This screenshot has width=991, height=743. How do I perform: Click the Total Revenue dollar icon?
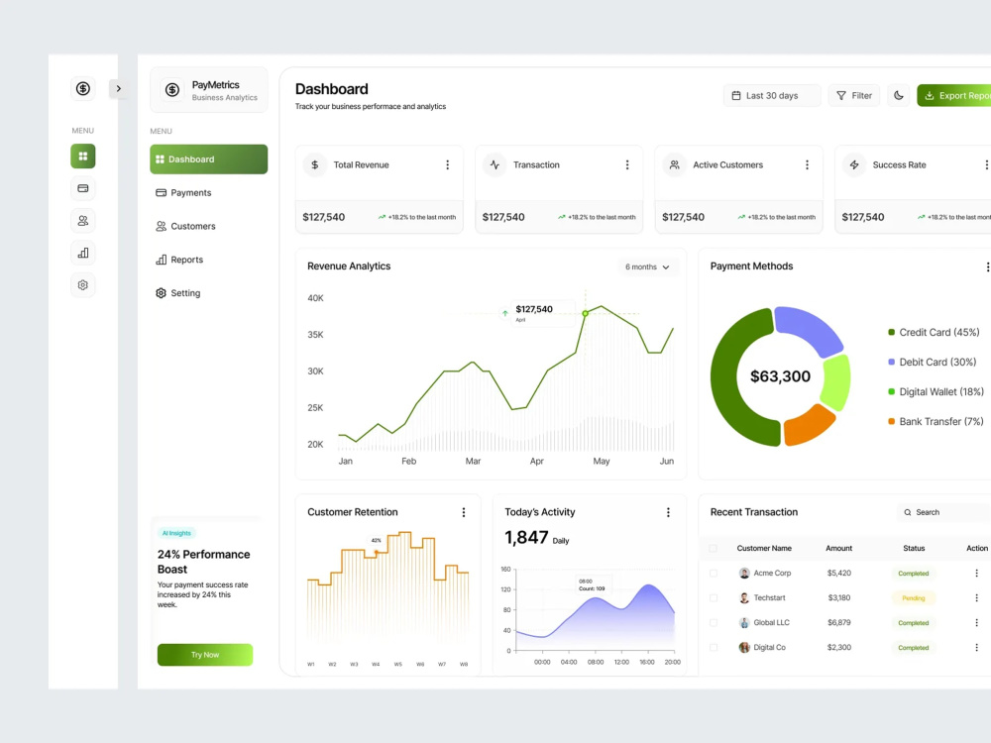315,164
